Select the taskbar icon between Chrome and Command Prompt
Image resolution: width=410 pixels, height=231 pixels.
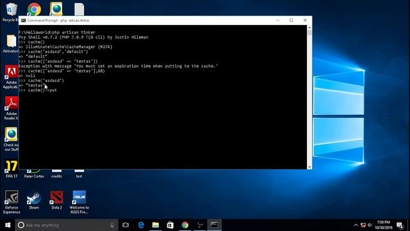point(200,225)
